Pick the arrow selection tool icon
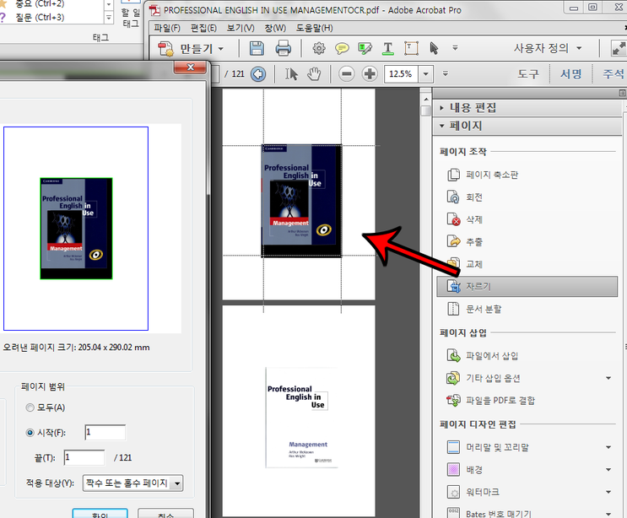The height and width of the screenshot is (518, 627). (434, 48)
